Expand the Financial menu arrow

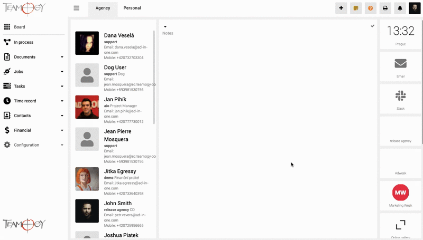[x=62, y=130]
